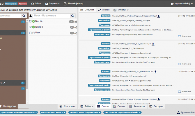Open the Отчеты dropdown menu
This screenshot has width=195, height=116.
pyautogui.click(x=121, y=10)
